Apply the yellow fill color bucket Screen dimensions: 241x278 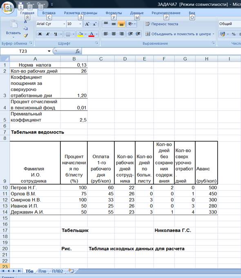point(80,34)
